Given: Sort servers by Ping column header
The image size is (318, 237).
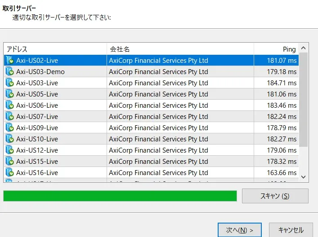Looking at the screenshot, I should (276, 49).
